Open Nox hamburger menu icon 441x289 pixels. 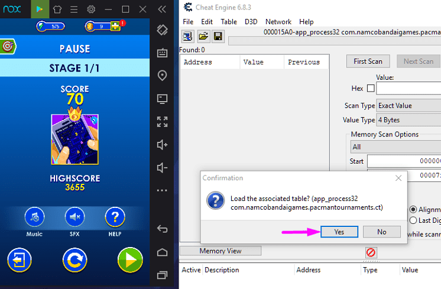coord(74,9)
